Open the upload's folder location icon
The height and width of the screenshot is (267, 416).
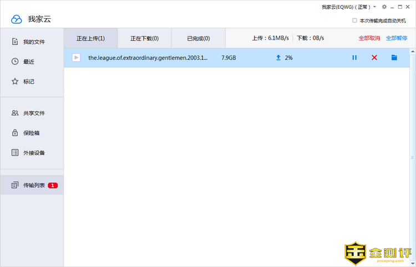pyautogui.click(x=394, y=58)
